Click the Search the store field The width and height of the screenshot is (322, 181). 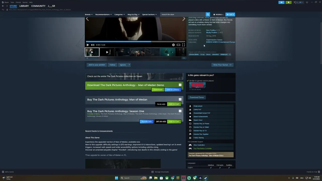[183, 14]
